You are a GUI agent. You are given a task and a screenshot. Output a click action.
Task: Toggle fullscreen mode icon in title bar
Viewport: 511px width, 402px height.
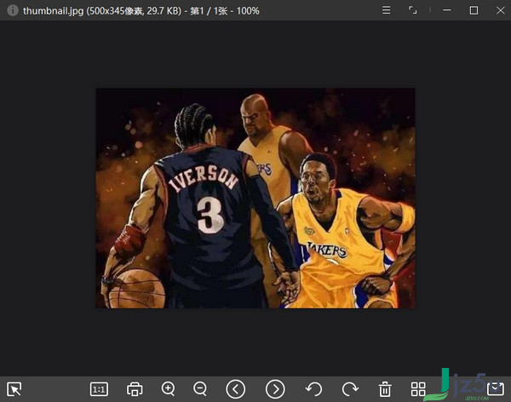412,10
